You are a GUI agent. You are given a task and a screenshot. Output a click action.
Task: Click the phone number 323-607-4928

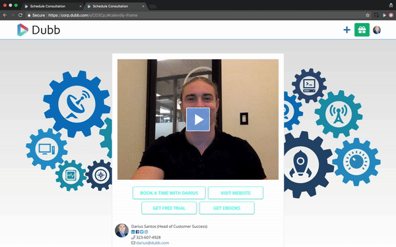[x=148, y=237]
